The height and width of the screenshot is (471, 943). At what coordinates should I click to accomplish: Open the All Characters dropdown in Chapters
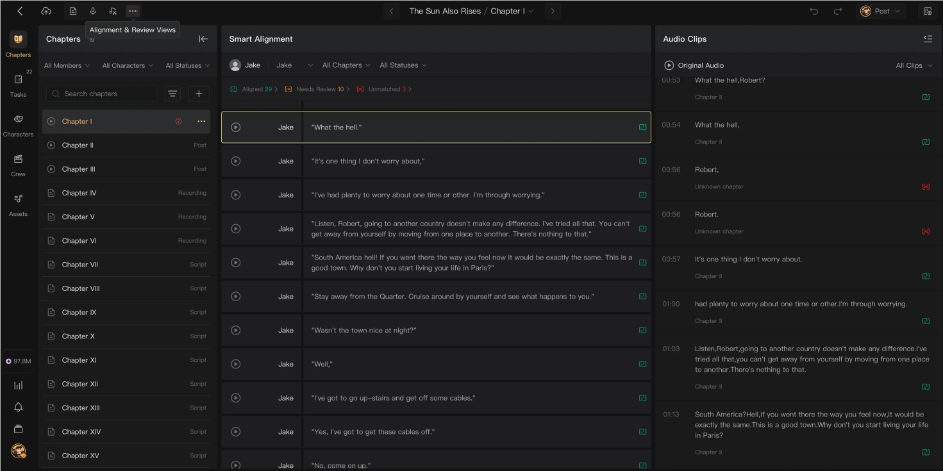pos(128,65)
